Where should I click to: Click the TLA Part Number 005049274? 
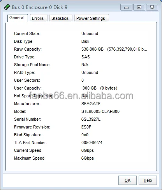point(92,142)
